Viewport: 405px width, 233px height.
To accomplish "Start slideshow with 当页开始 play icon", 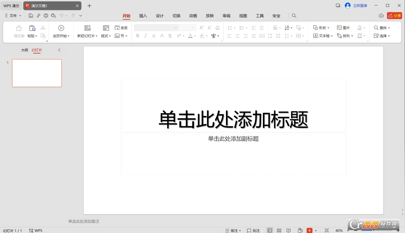I will pos(61,28).
